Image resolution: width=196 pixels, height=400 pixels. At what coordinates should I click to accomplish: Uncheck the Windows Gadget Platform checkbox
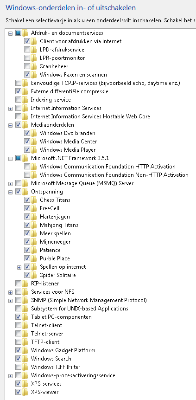point(18,350)
